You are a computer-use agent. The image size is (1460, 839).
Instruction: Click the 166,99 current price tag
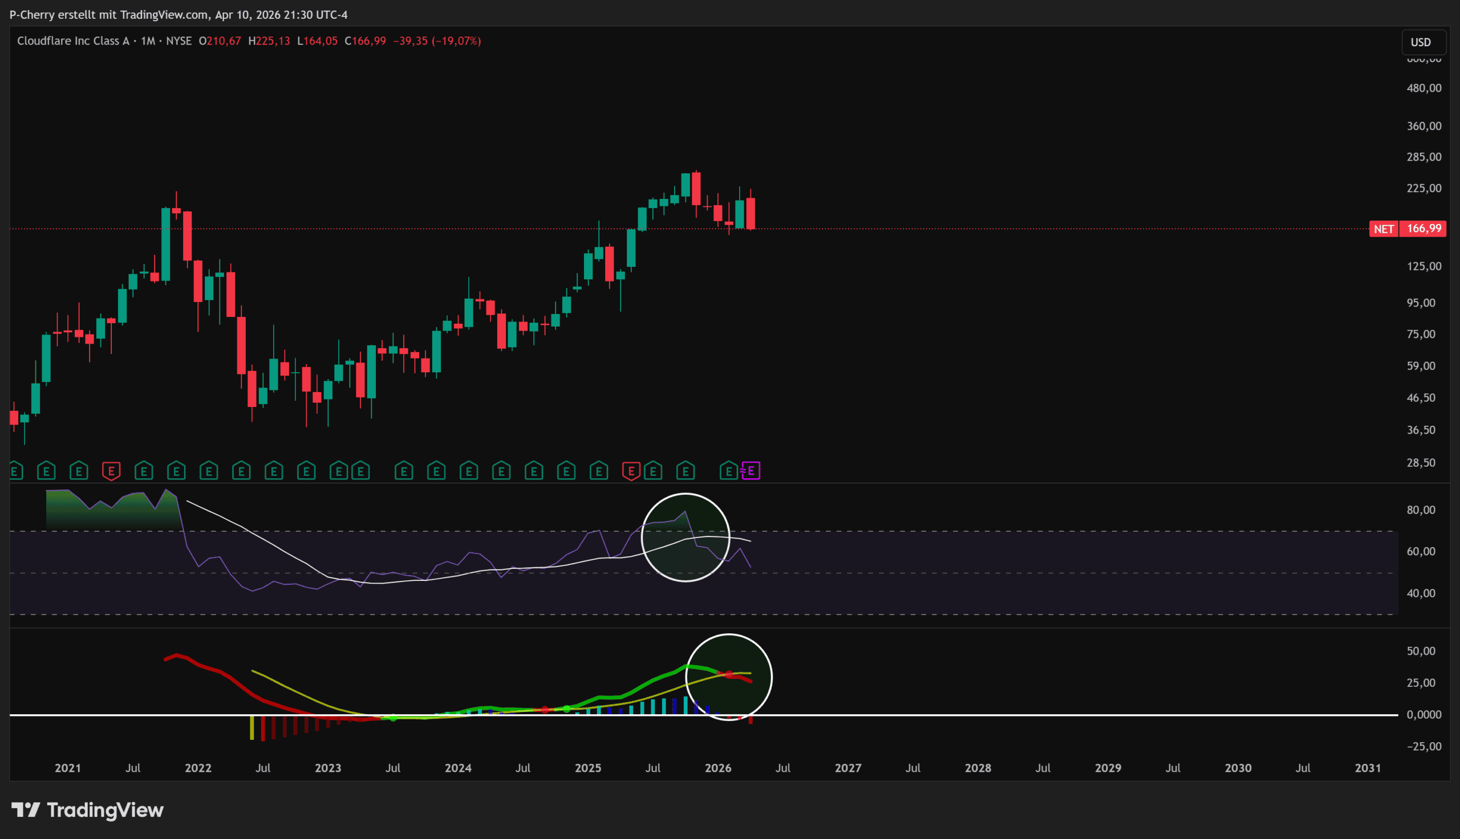[1423, 229]
